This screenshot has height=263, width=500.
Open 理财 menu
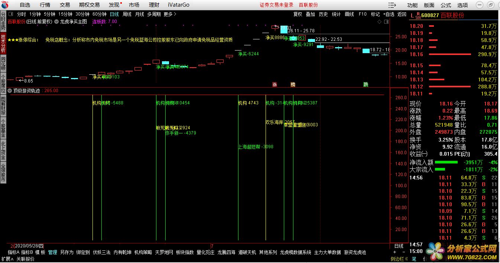(154, 5)
